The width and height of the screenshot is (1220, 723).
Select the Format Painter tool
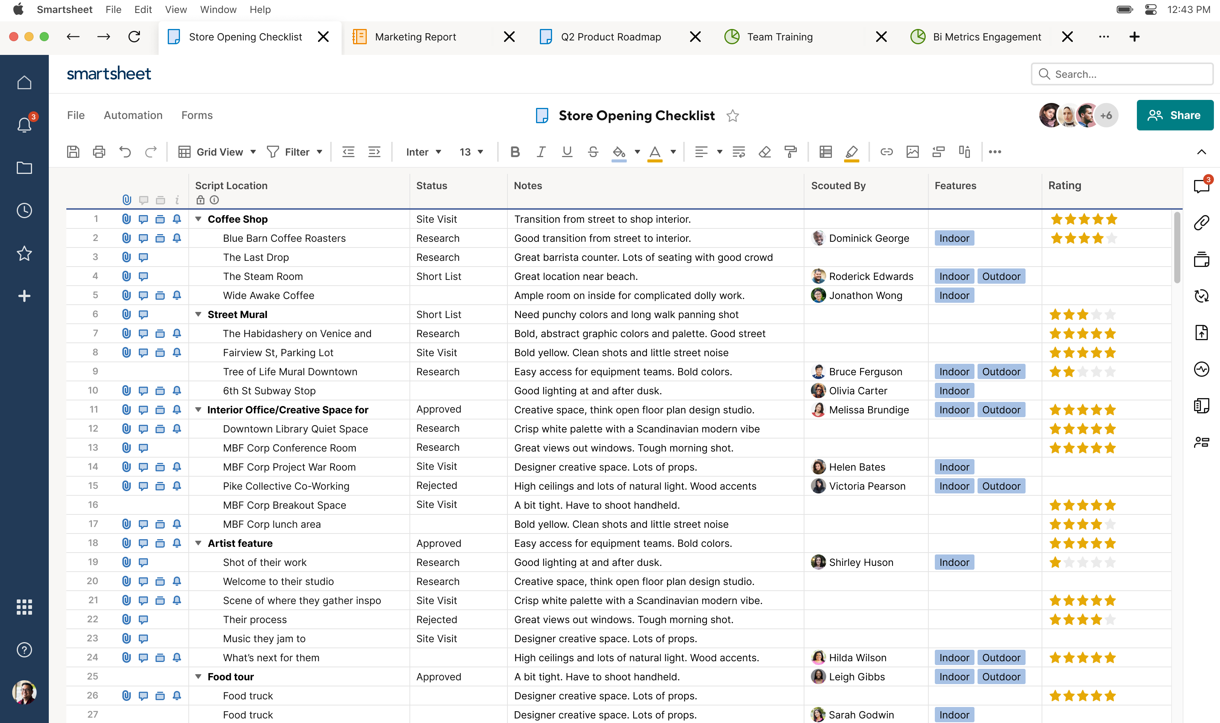tap(790, 151)
